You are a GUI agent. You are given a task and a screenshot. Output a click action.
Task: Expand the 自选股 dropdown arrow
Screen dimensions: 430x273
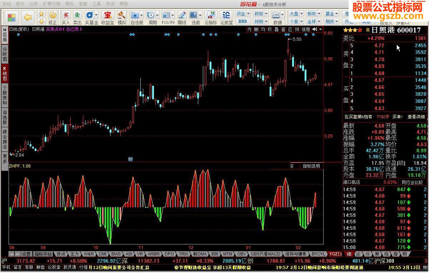click(141, 15)
